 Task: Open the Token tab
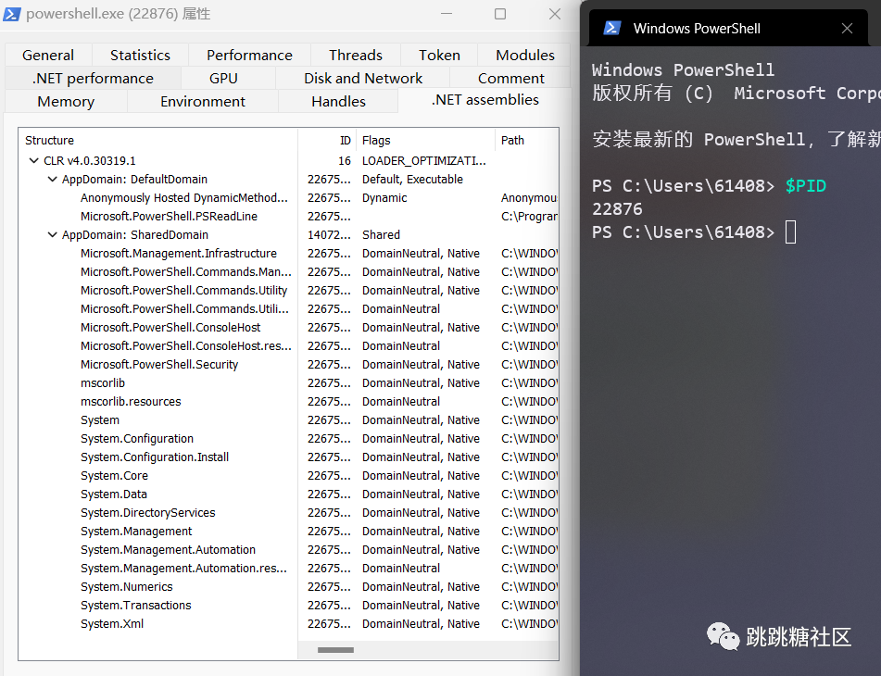coord(439,55)
